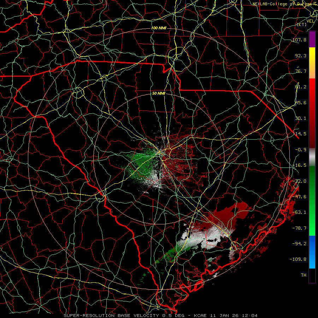318x318 pixels.
Task: Click the Super-Resolution Base Velocity caption
Action: coord(161,316)
